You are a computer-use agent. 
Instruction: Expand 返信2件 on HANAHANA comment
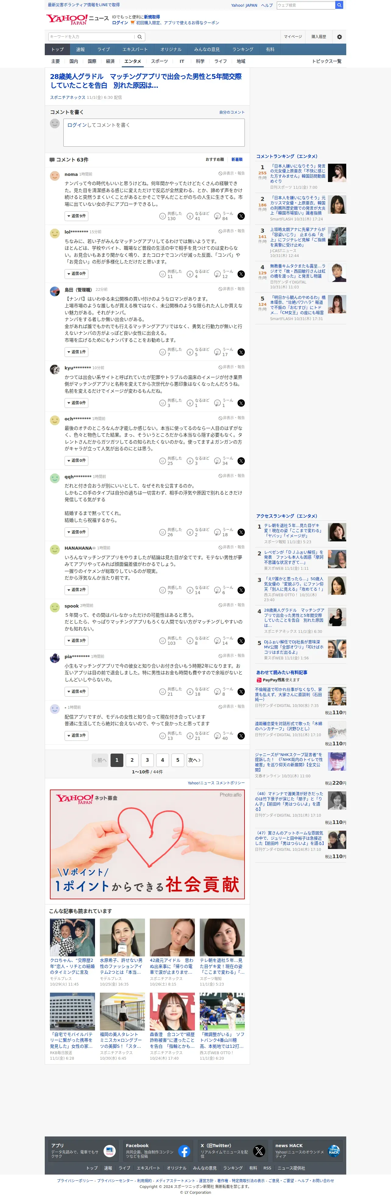pyautogui.click(x=76, y=590)
